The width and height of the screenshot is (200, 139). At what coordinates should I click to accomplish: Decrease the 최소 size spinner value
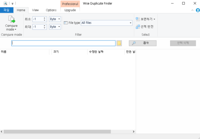pos(44,20)
